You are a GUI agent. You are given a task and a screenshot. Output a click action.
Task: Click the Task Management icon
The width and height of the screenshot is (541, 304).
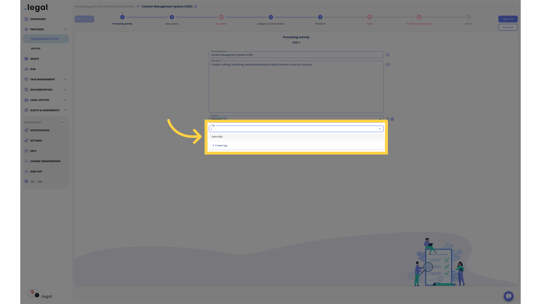tap(26, 79)
